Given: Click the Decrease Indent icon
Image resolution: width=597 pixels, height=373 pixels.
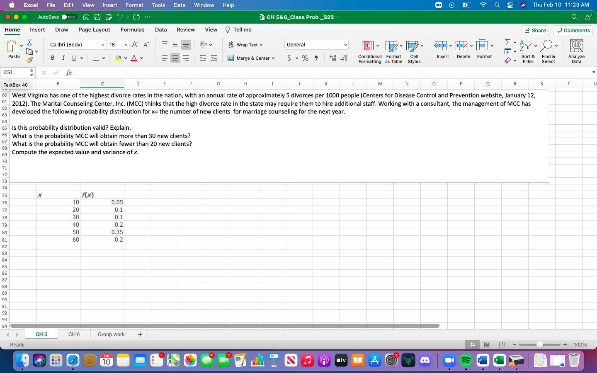Looking at the screenshot, I should (203, 58).
